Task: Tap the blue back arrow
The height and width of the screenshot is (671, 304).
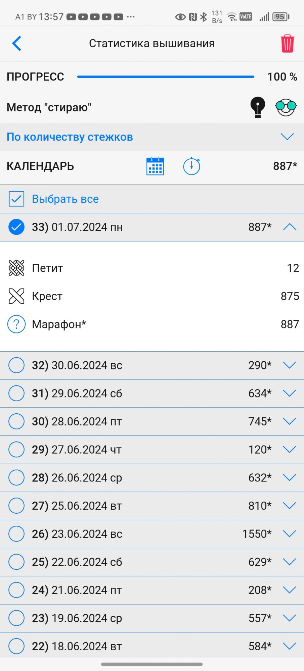Action: [x=17, y=43]
